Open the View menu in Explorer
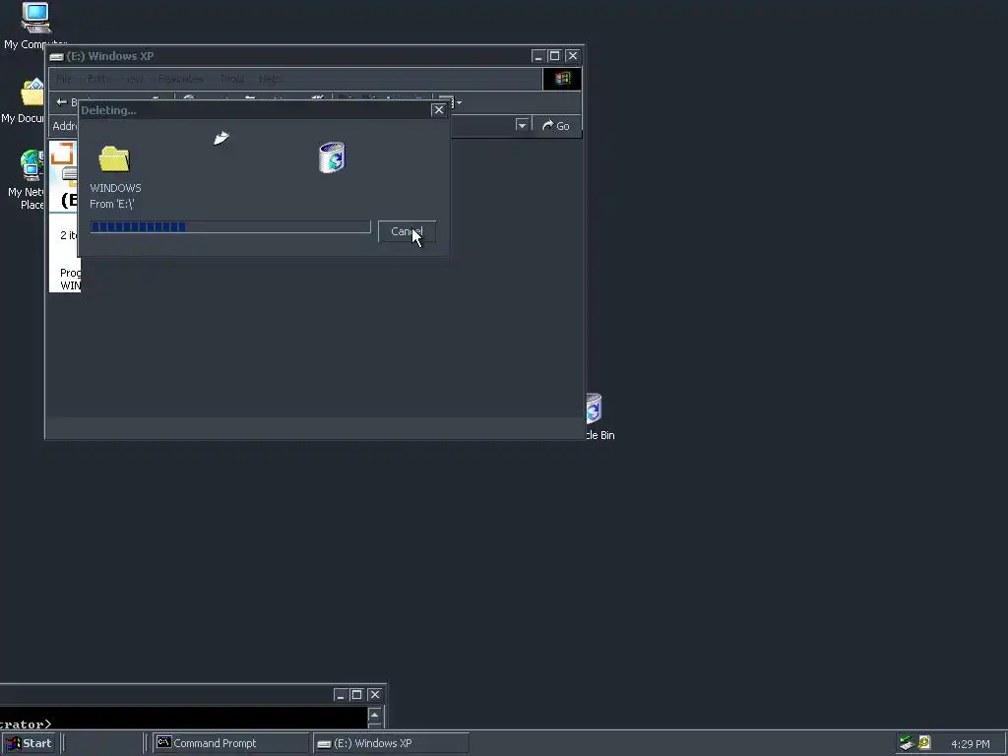The height and width of the screenshot is (756, 1008). pyautogui.click(x=134, y=79)
